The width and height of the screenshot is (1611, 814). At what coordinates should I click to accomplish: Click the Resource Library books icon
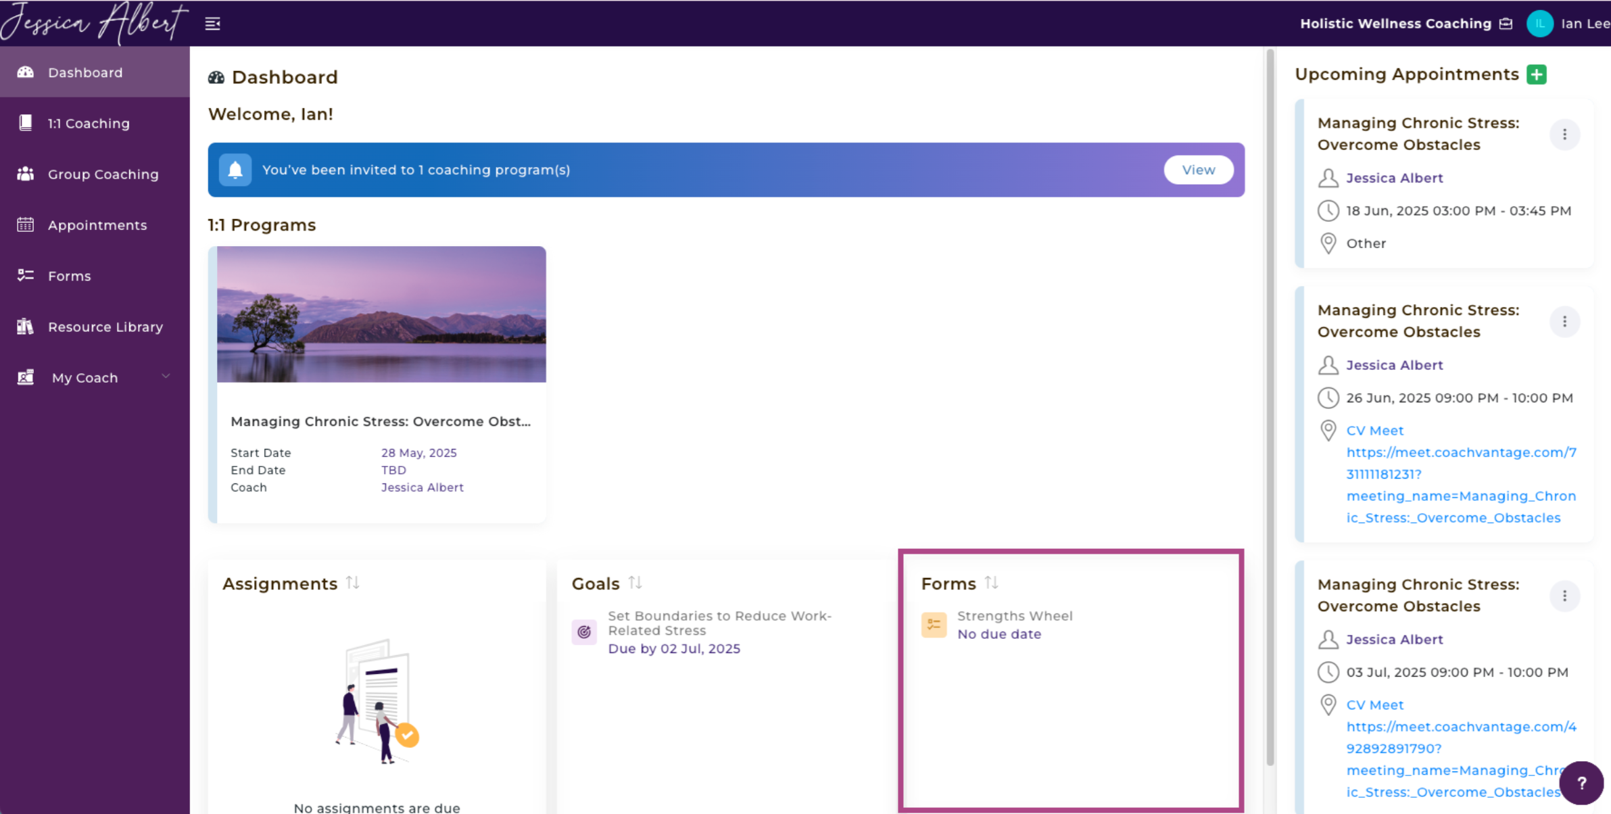point(26,326)
